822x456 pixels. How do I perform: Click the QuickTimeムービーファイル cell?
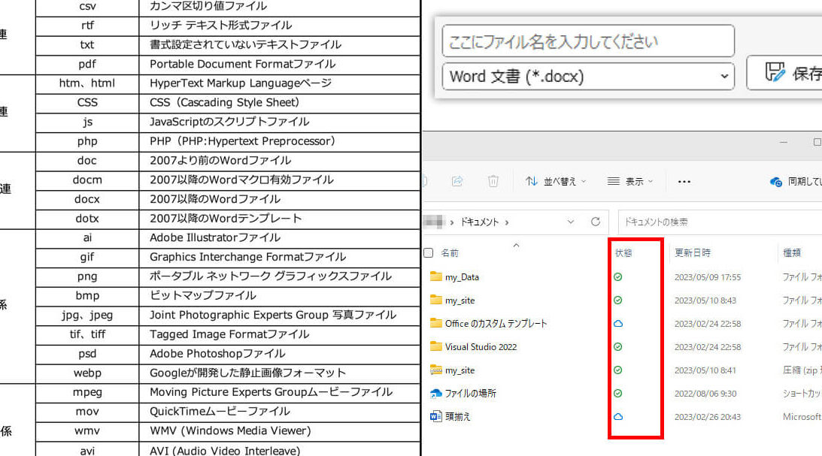[280, 412]
